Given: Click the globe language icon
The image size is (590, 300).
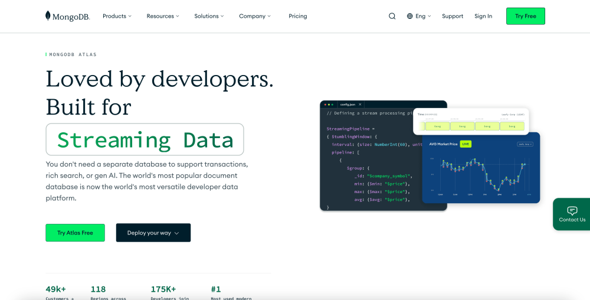Looking at the screenshot, I should click(x=410, y=16).
